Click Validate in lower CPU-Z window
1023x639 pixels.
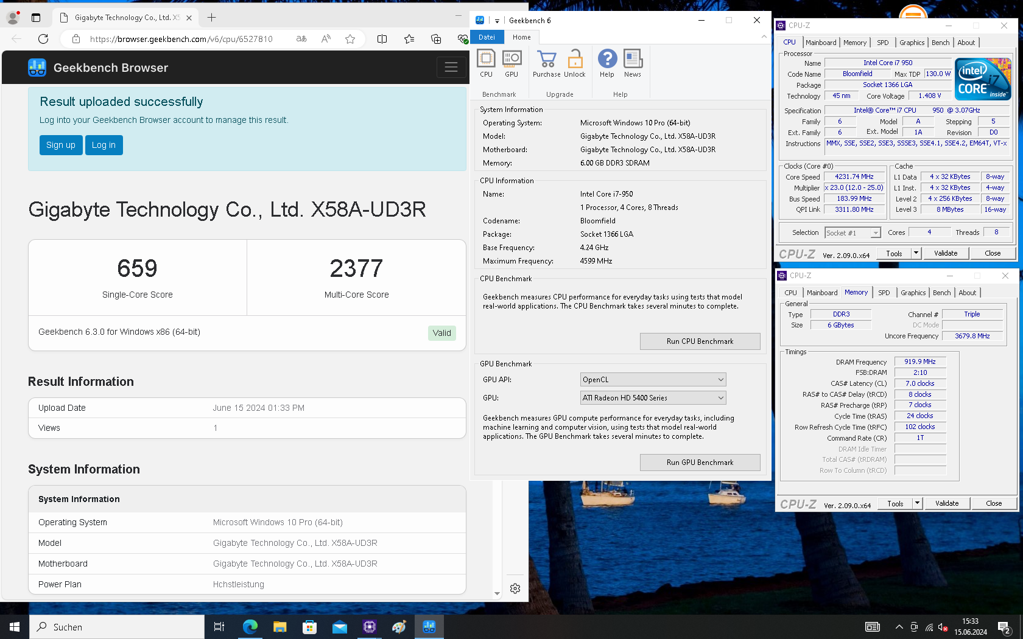(x=947, y=503)
